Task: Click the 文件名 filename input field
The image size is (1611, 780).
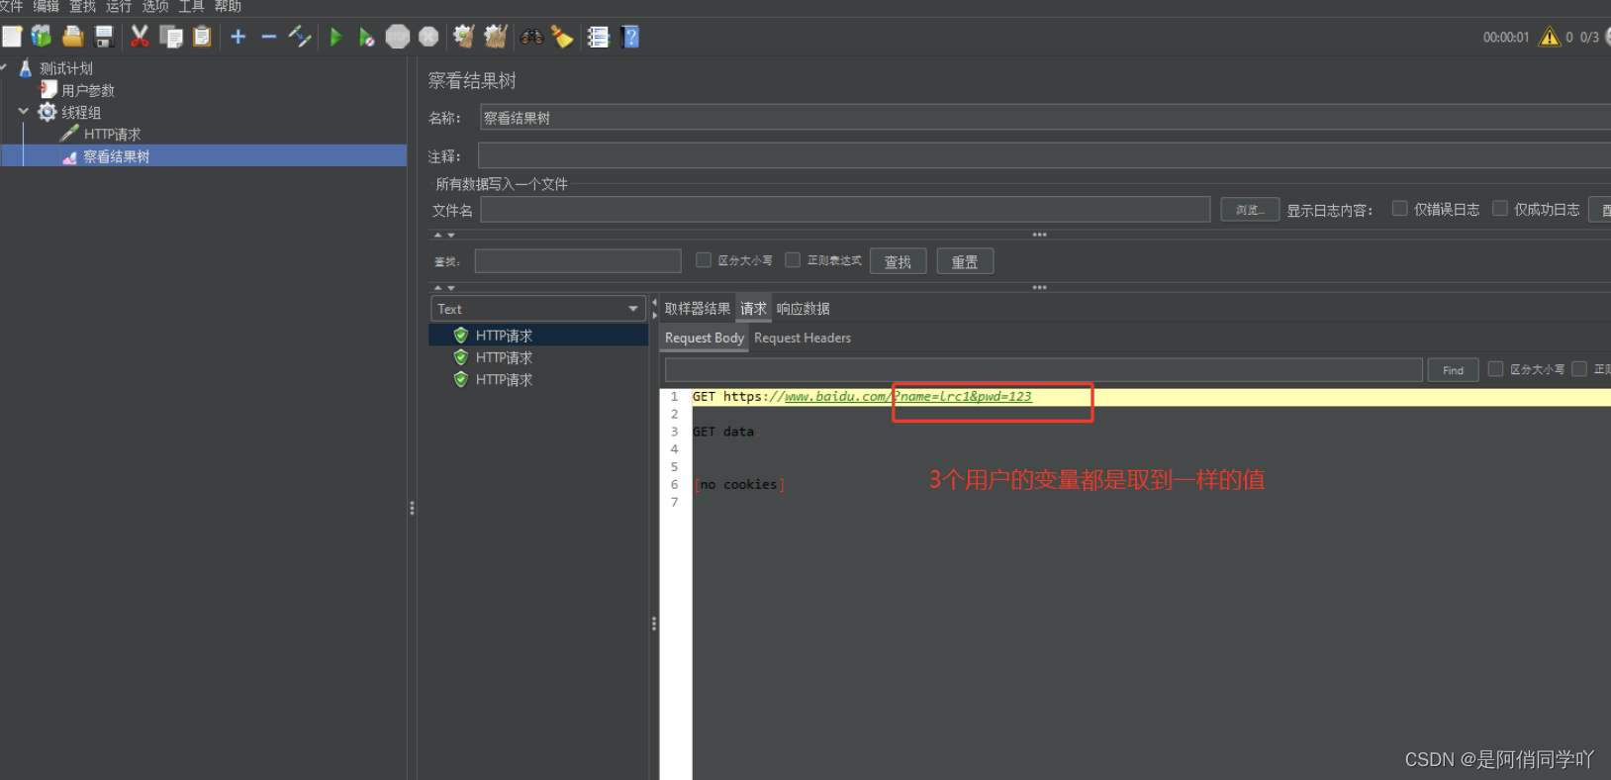Action: tap(845, 209)
